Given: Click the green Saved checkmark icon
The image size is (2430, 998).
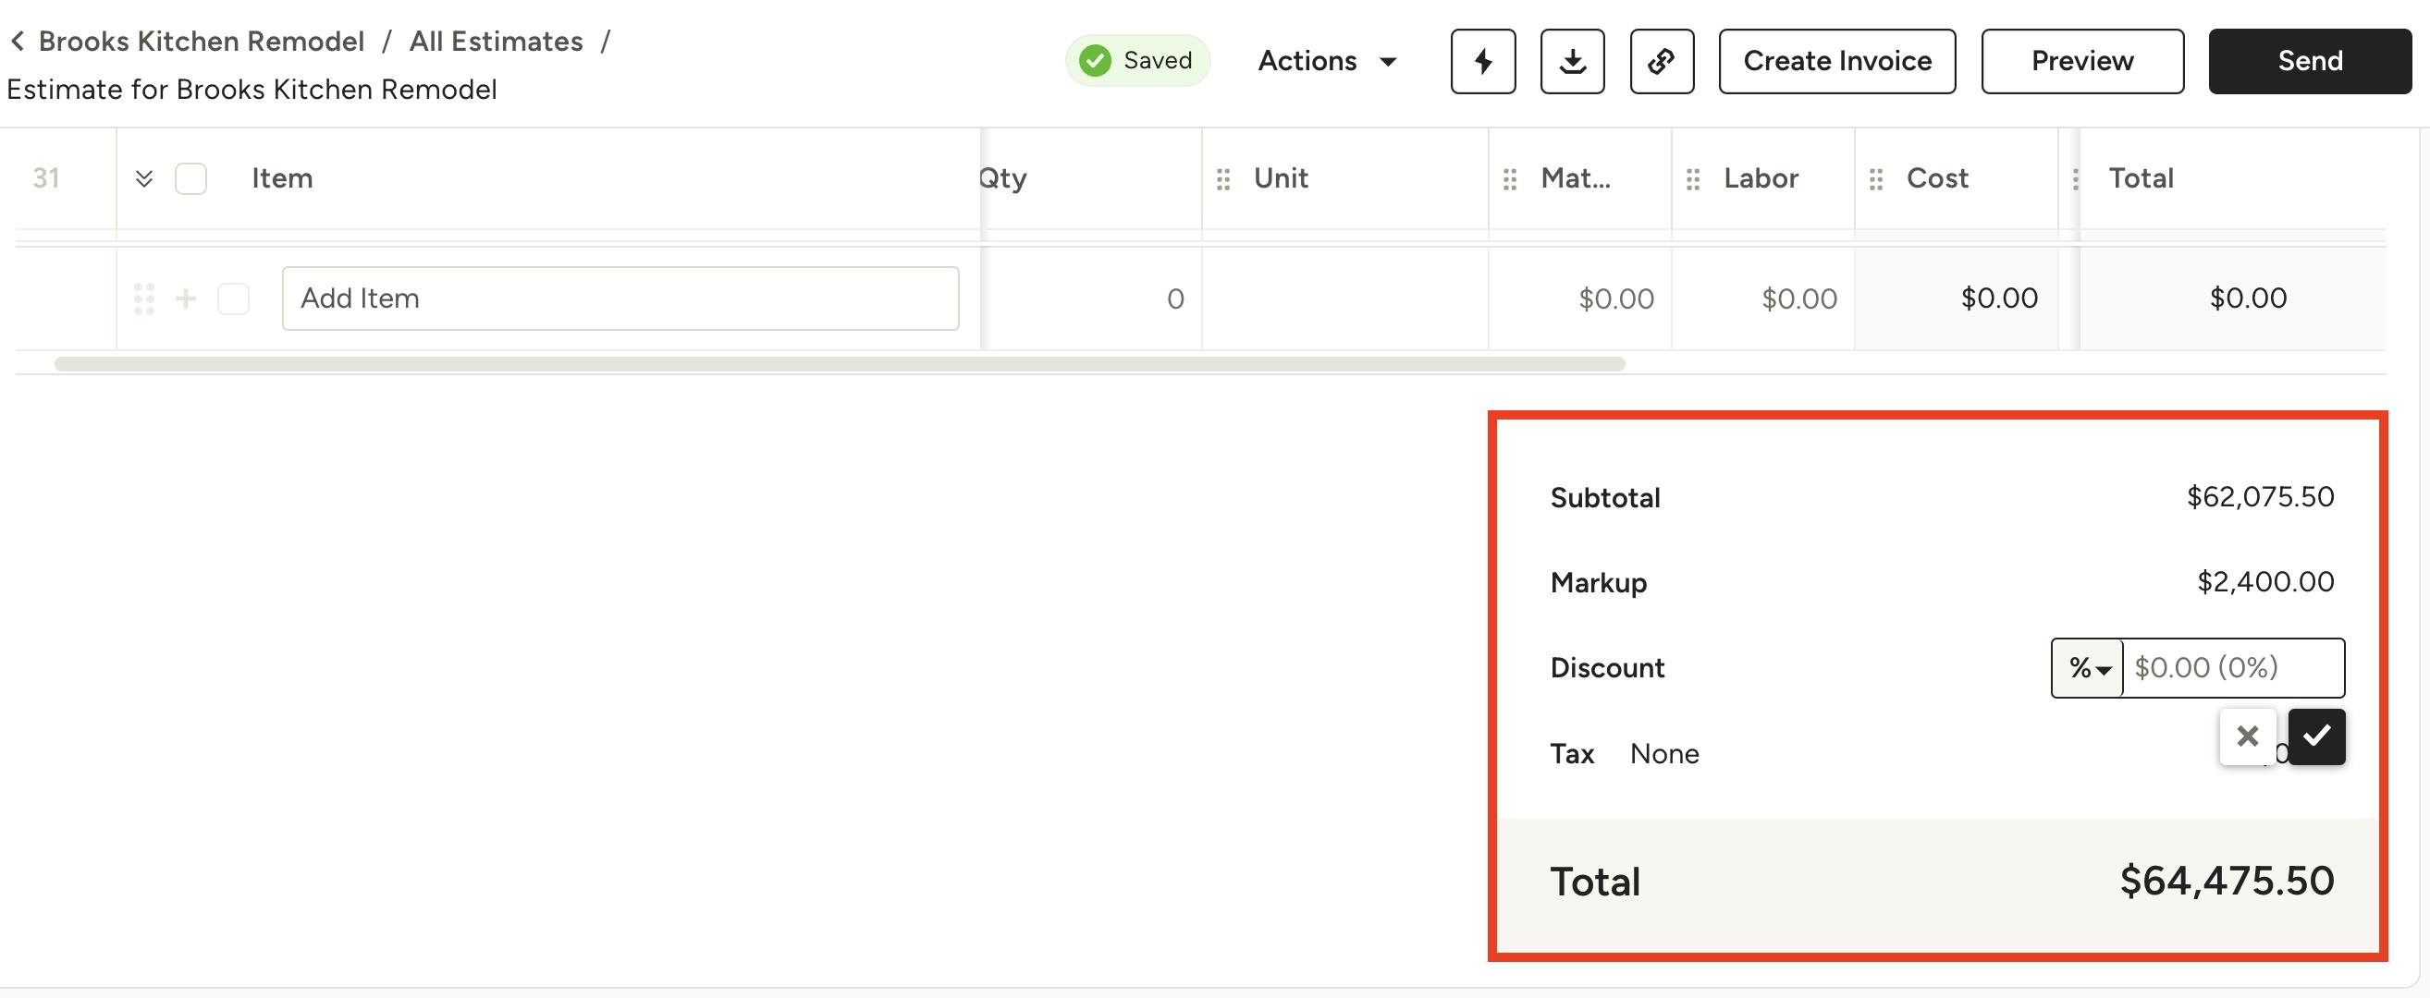Looking at the screenshot, I should (1094, 60).
